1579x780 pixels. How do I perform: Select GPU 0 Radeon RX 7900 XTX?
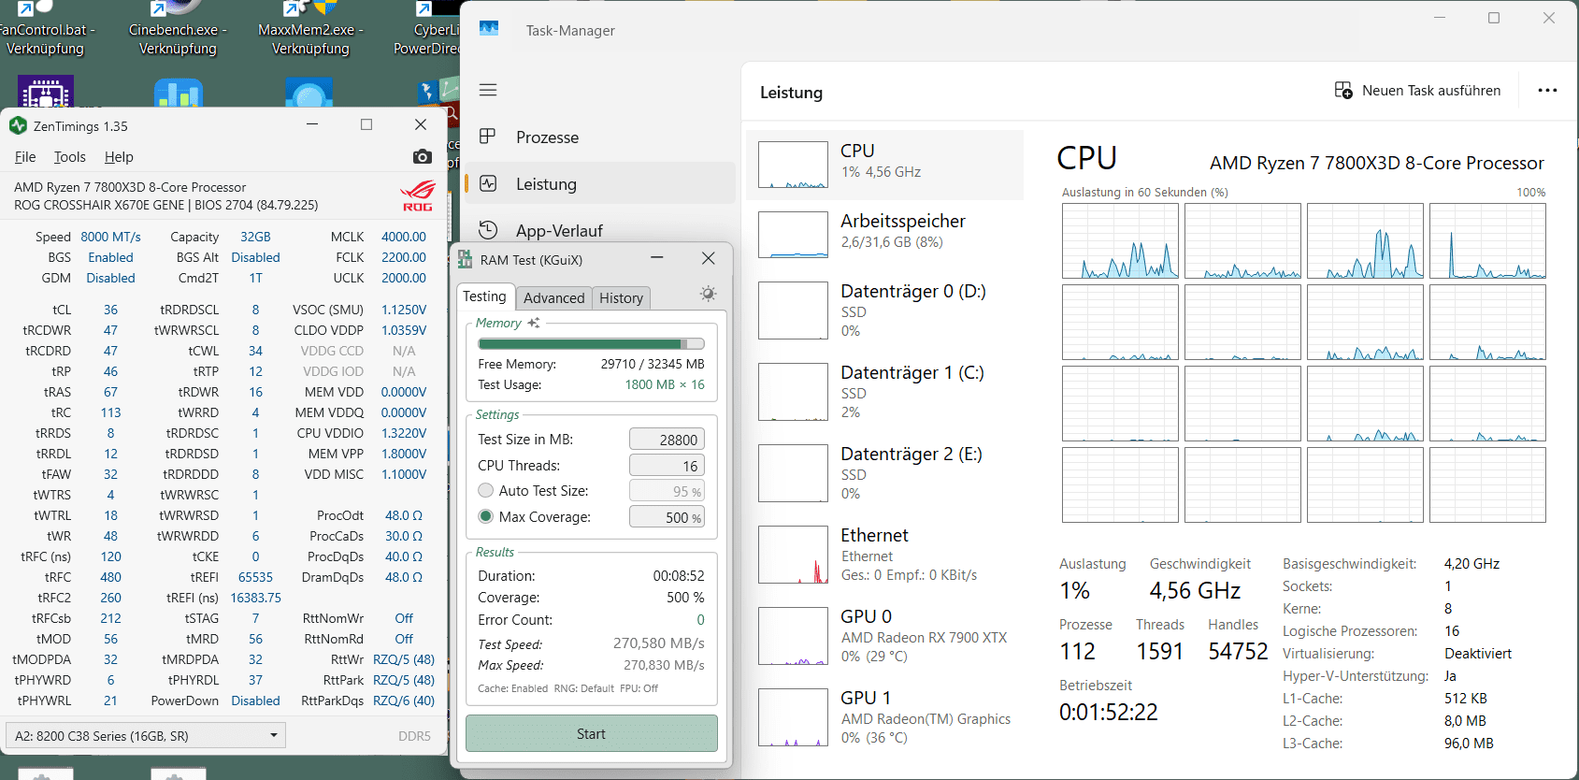pyautogui.click(x=884, y=636)
